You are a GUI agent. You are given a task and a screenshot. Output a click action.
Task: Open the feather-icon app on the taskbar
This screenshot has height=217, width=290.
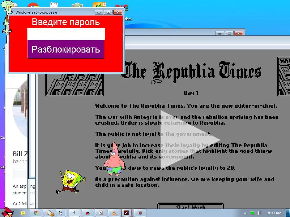74,213
